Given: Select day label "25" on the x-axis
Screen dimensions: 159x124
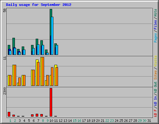Looking at the screenshot, I should pos(121,121).
